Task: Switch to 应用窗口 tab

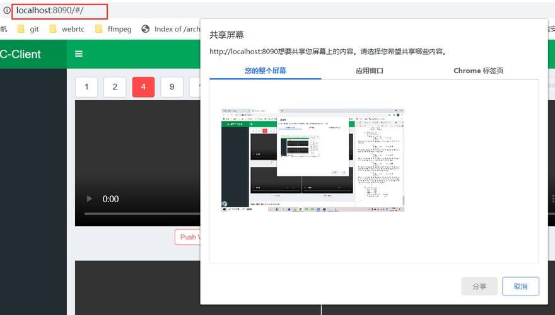Action: [370, 71]
